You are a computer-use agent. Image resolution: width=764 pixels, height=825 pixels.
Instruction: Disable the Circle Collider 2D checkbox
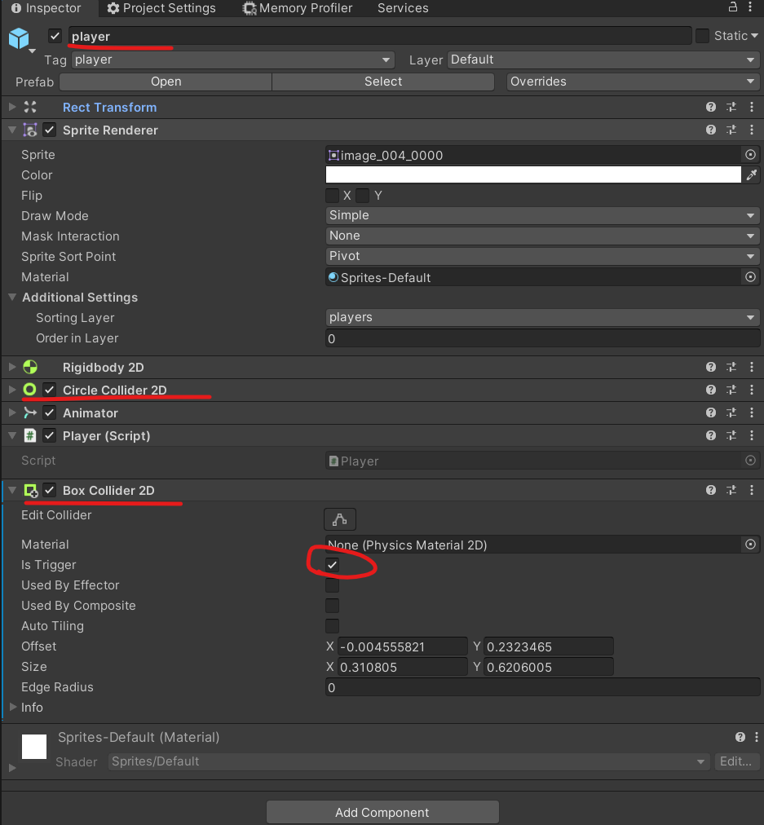click(50, 390)
